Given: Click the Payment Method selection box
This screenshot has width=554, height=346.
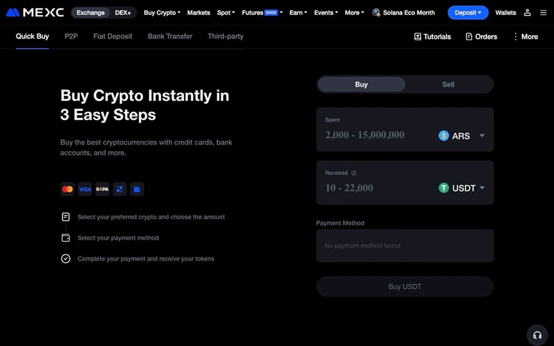Looking at the screenshot, I should 405,246.
